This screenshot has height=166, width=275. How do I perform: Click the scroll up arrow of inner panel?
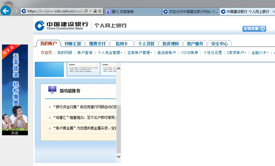tap(119, 68)
